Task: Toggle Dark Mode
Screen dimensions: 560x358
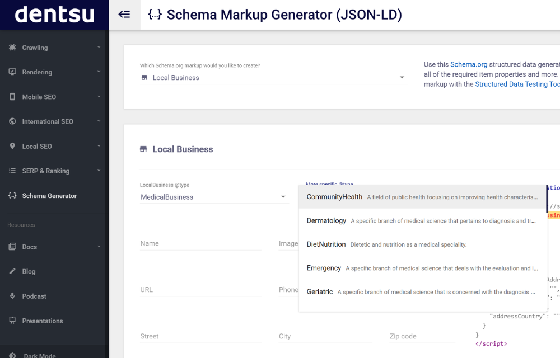Action: tap(12, 354)
